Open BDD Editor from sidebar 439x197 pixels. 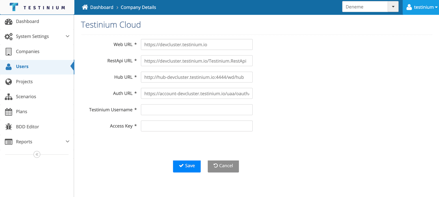pyautogui.click(x=37, y=126)
